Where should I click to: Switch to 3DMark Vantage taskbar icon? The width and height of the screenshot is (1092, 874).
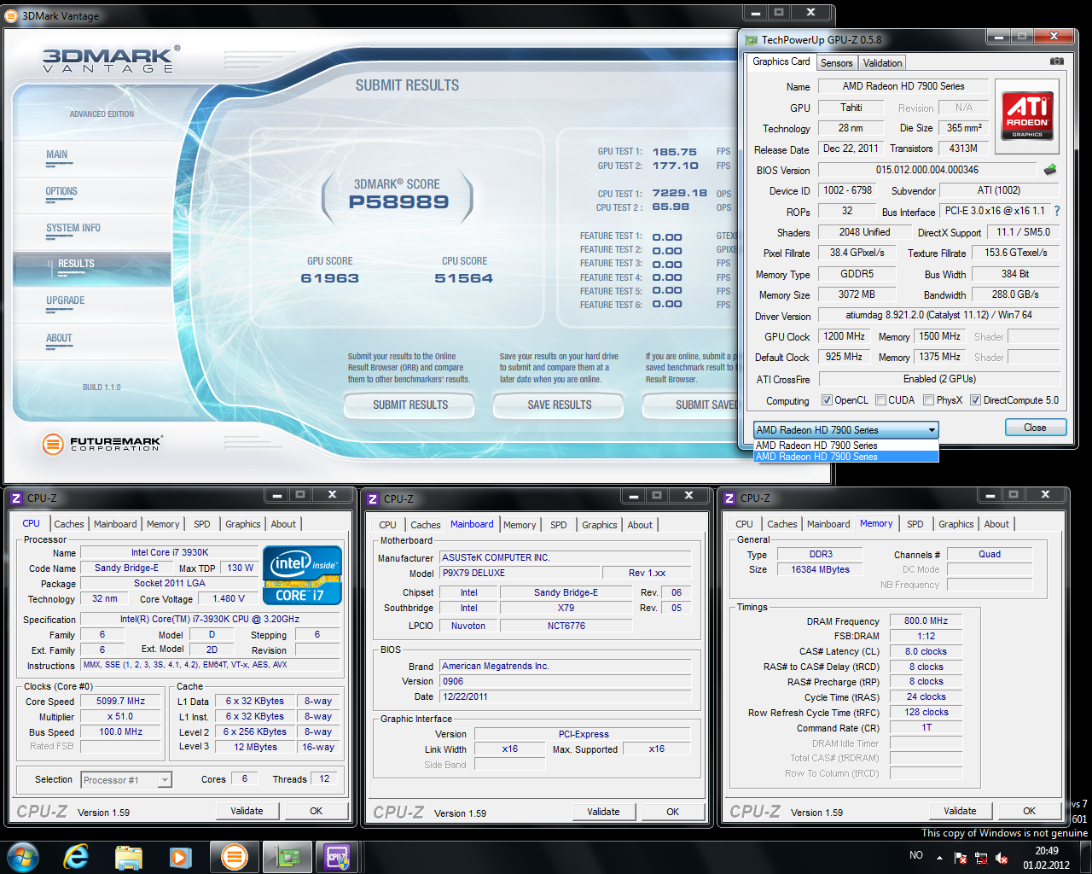click(234, 856)
